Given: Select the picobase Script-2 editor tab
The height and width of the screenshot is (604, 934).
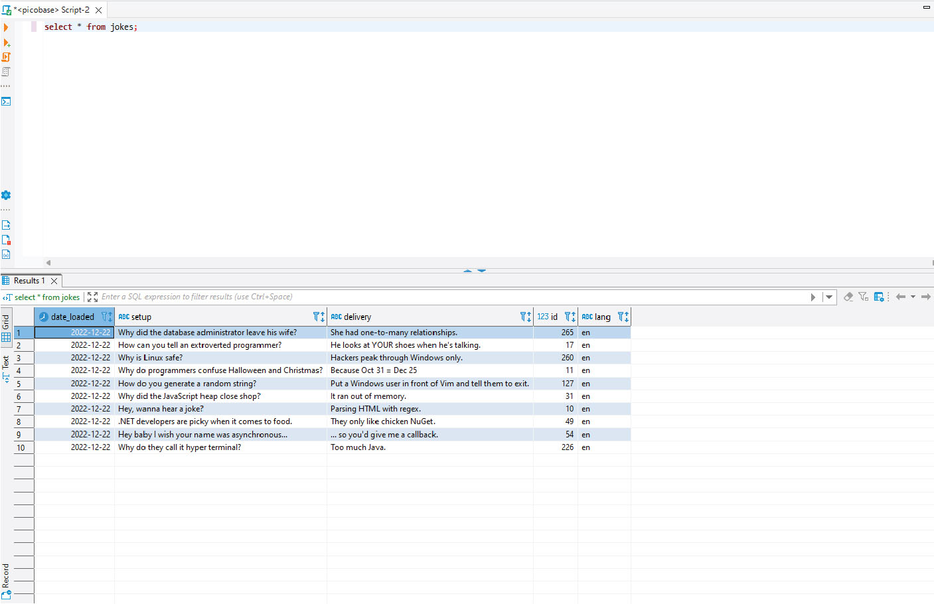Looking at the screenshot, I should (52, 10).
